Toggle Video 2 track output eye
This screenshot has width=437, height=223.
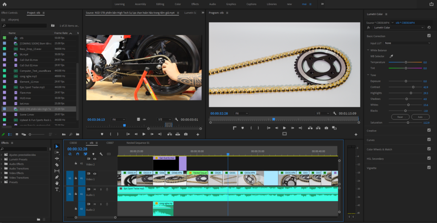pos(95,159)
